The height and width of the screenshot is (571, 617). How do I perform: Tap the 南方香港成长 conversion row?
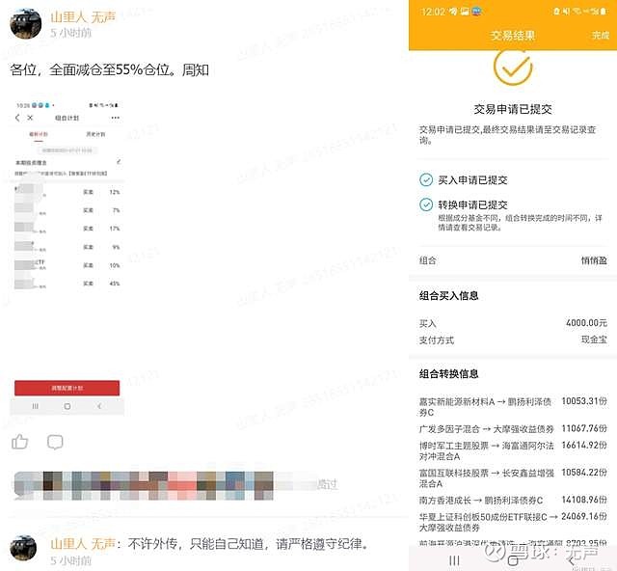pos(513,501)
